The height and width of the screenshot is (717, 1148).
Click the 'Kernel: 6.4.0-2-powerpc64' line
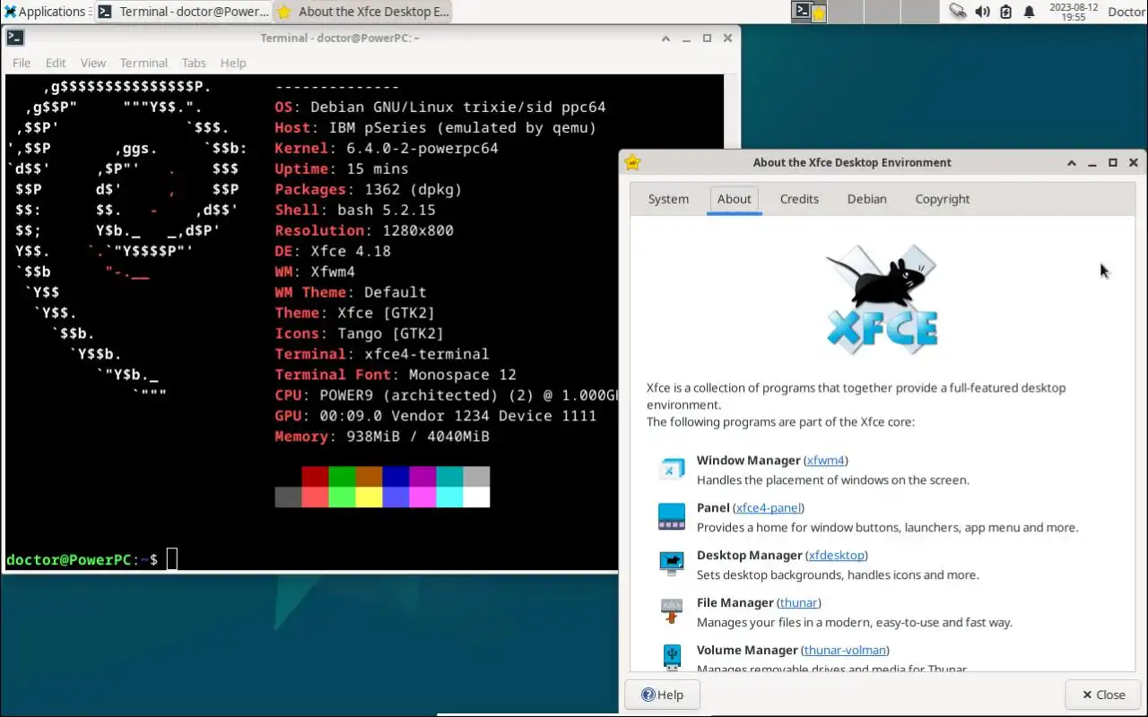pyautogui.click(x=387, y=148)
